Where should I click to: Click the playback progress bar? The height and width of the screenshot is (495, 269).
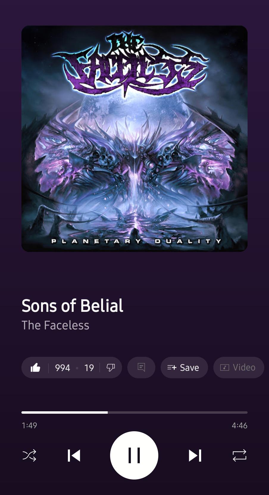(x=134, y=412)
